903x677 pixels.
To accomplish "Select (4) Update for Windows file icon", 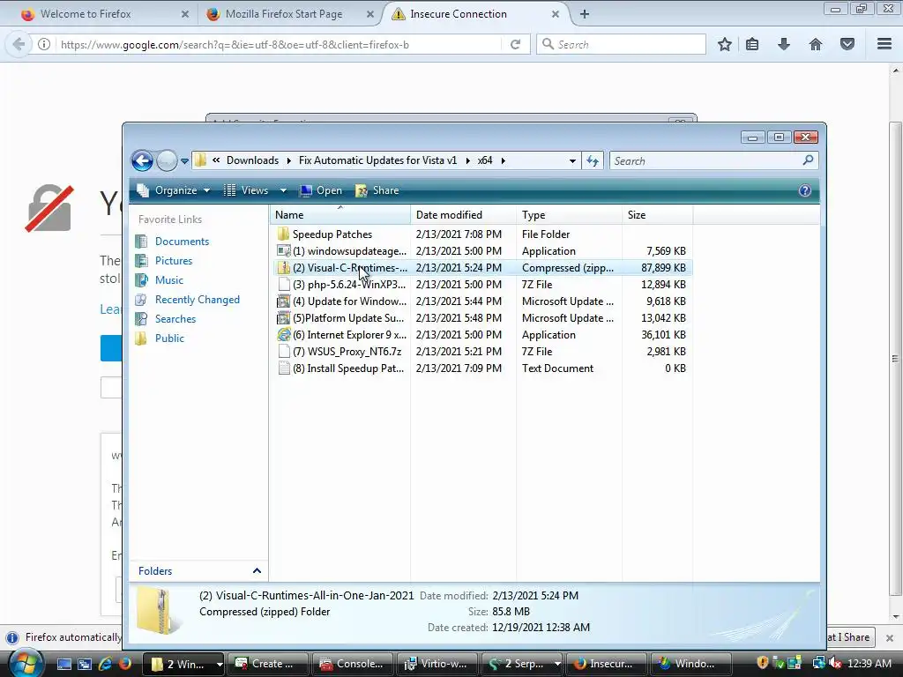I will click(x=283, y=301).
